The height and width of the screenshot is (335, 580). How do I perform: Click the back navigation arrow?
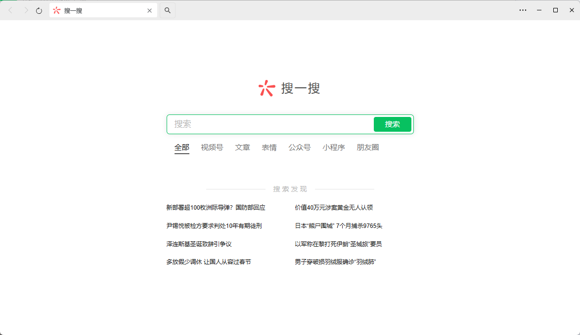click(x=10, y=10)
